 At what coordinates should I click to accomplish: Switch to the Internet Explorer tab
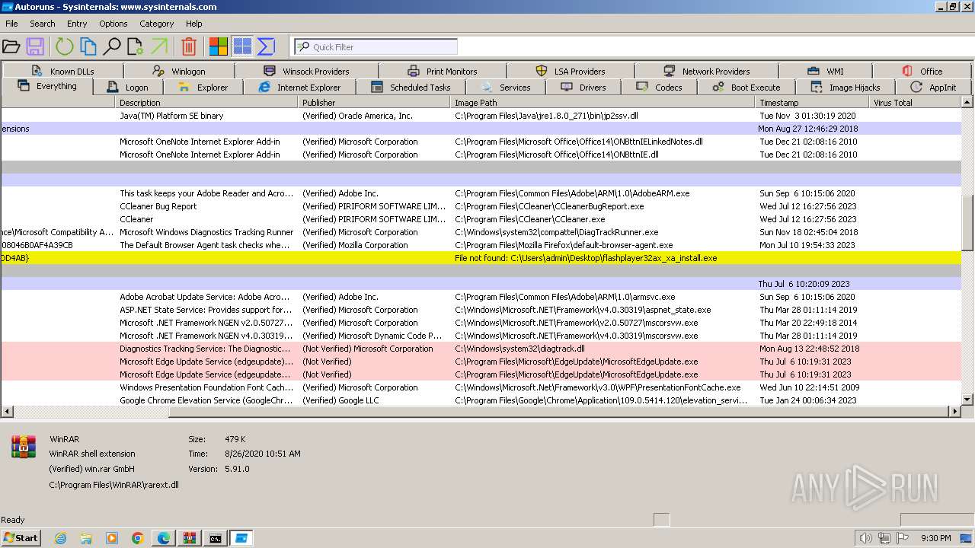[x=299, y=88]
